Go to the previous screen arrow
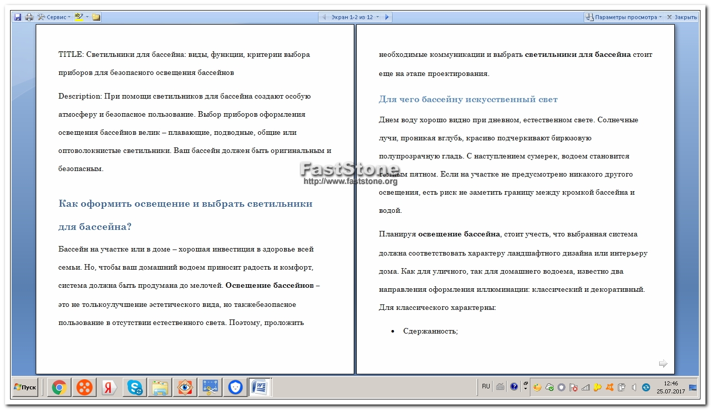711x410 pixels. 324,17
